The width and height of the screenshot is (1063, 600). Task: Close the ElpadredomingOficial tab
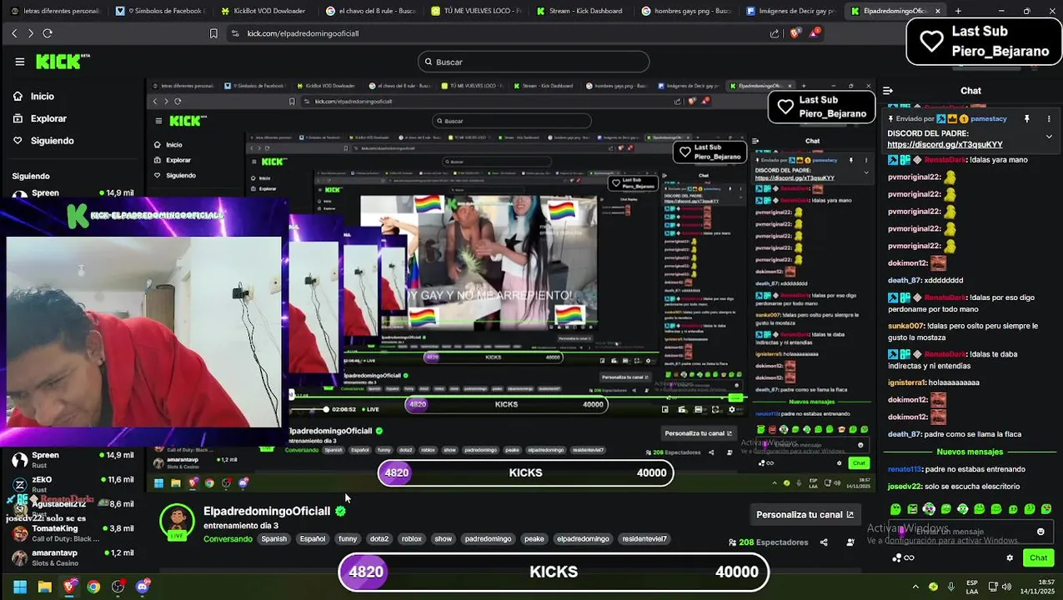[x=938, y=11]
